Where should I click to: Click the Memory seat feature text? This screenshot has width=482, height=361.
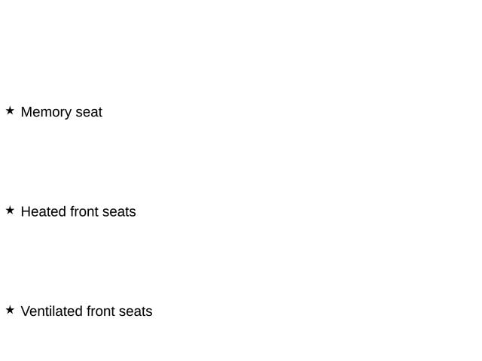click(61, 112)
